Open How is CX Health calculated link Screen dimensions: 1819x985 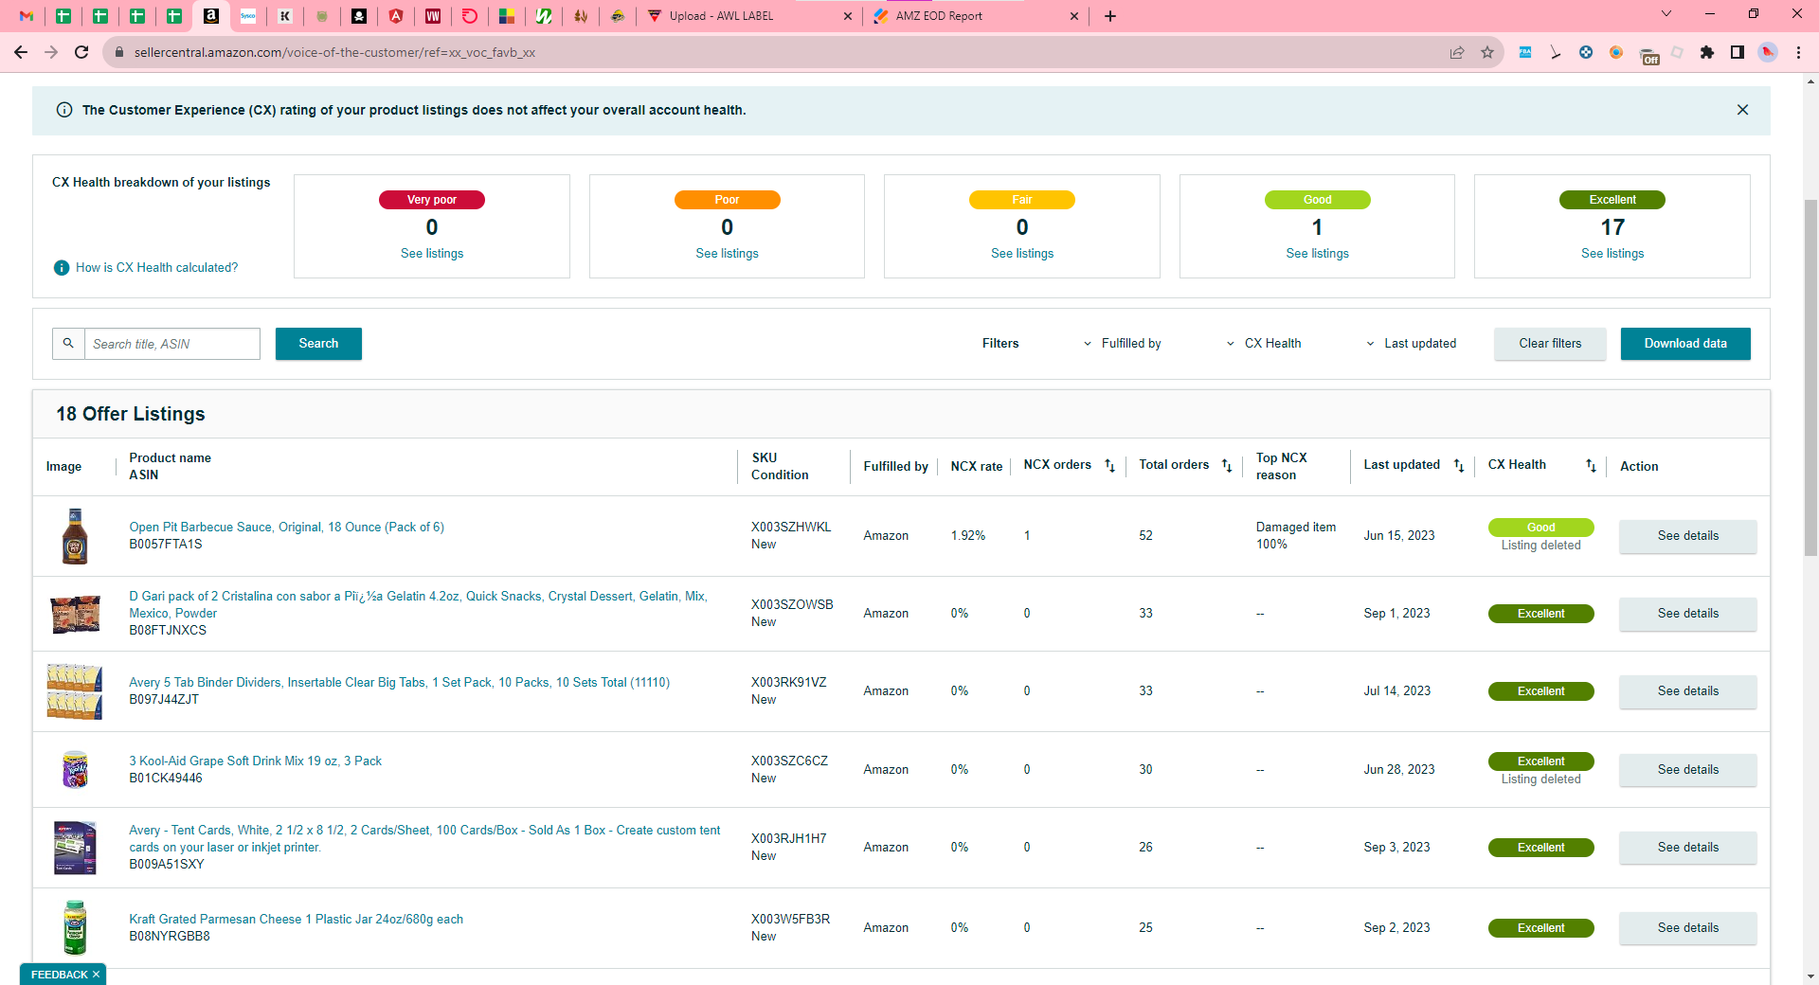[156, 268]
